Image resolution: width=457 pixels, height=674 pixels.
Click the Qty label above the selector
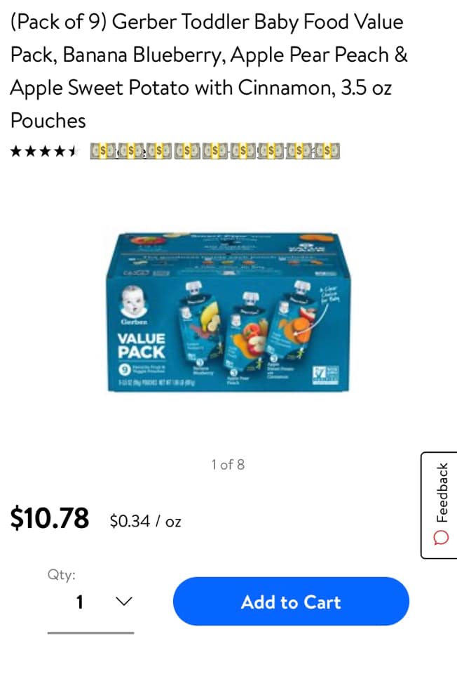[62, 575]
